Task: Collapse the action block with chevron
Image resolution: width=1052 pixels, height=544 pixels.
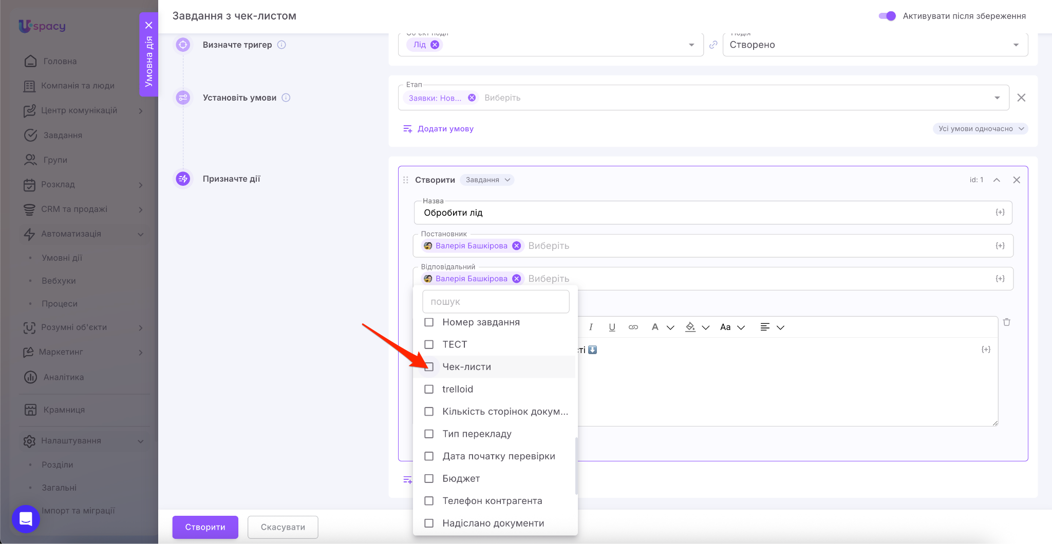Action: click(x=997, y=180)
